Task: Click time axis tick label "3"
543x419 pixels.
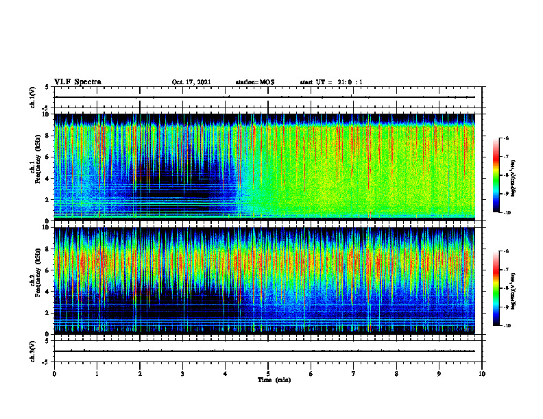Action: pyautogui.click(x=182, y=374)
